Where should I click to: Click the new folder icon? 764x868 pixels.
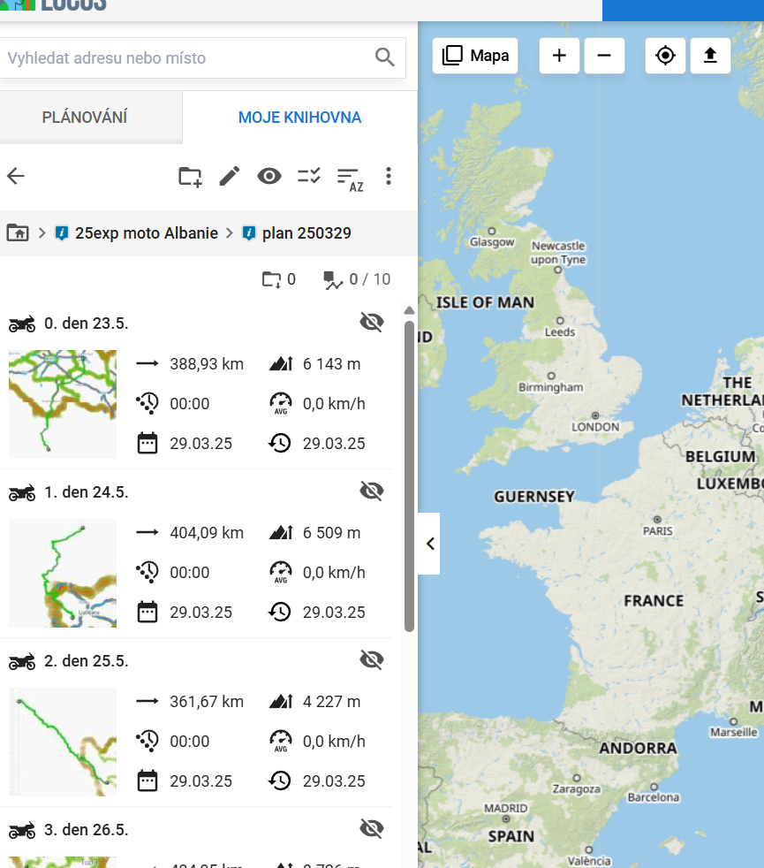pyautogui.click(x=190, y=176)
